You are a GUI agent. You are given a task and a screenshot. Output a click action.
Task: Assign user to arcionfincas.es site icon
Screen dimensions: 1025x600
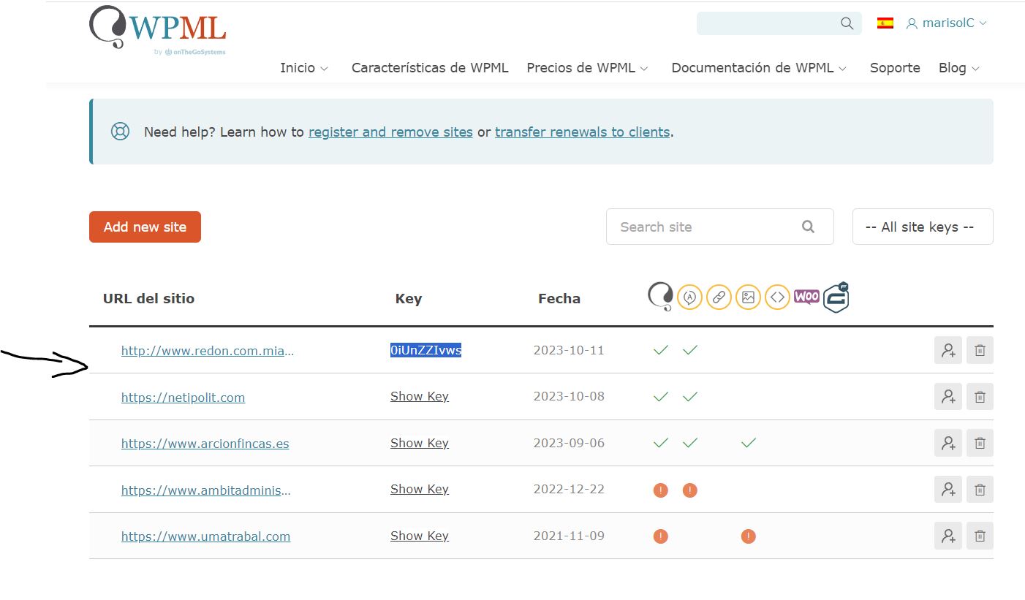[x=948, y=443]
